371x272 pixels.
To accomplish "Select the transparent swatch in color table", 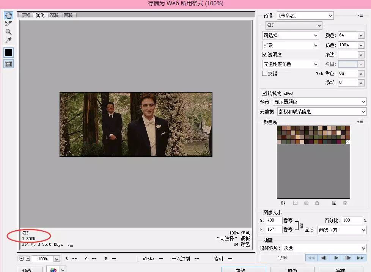I will tap(347, 142).
